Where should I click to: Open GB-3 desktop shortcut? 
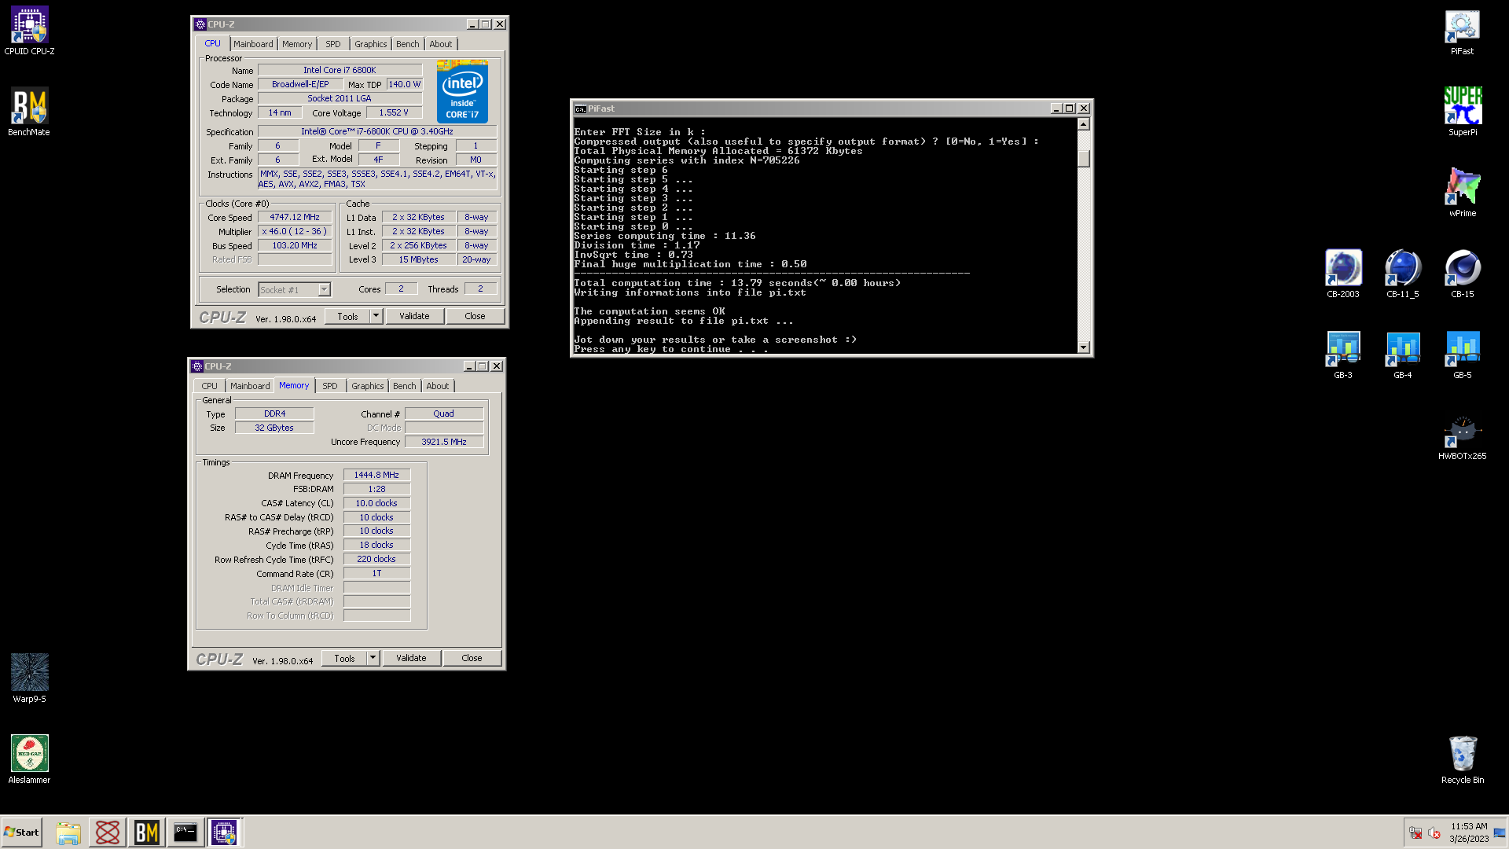coord(1342,355)
